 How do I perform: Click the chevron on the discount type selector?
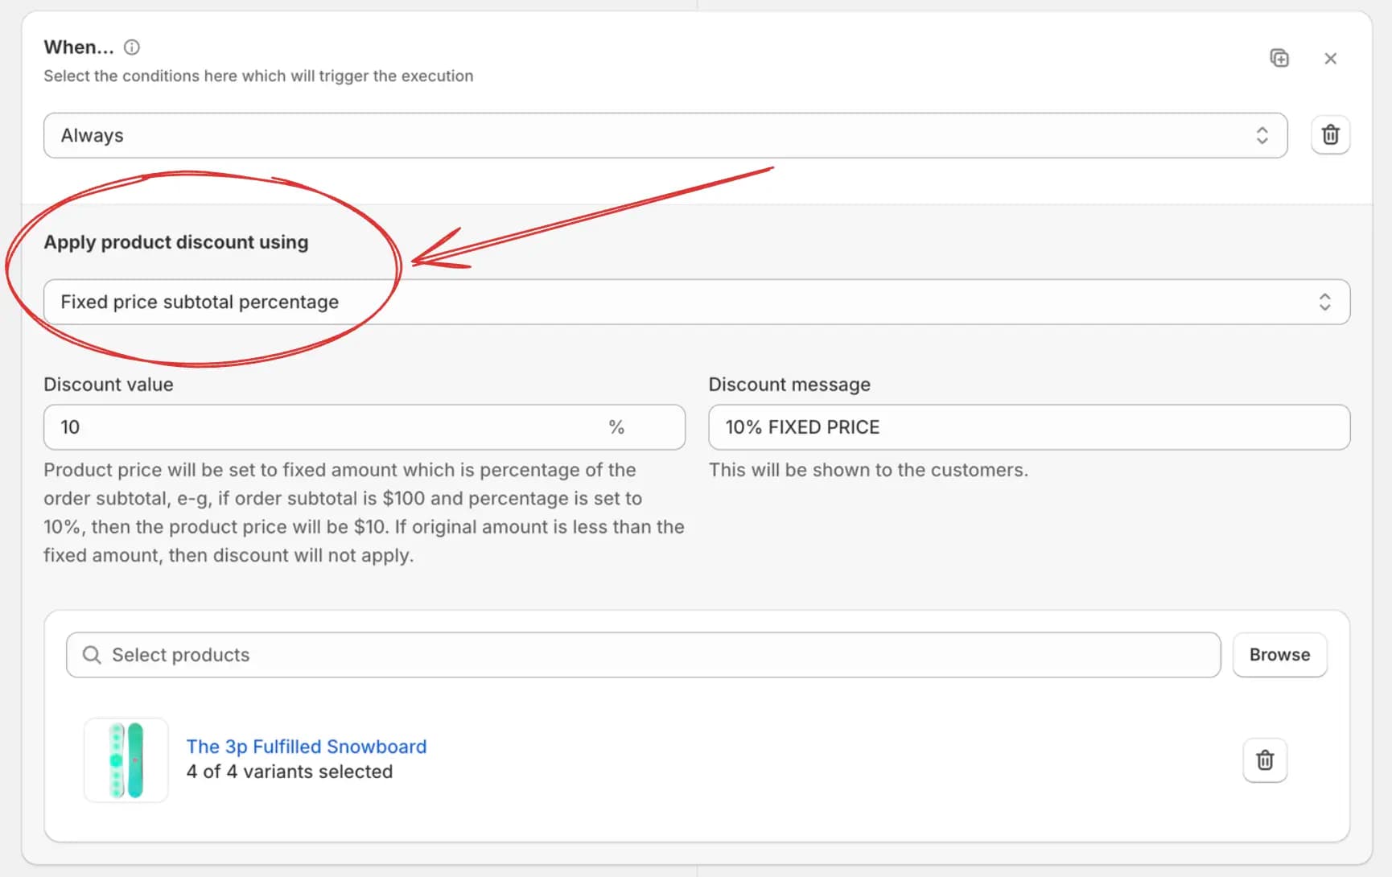[1325, 302]
